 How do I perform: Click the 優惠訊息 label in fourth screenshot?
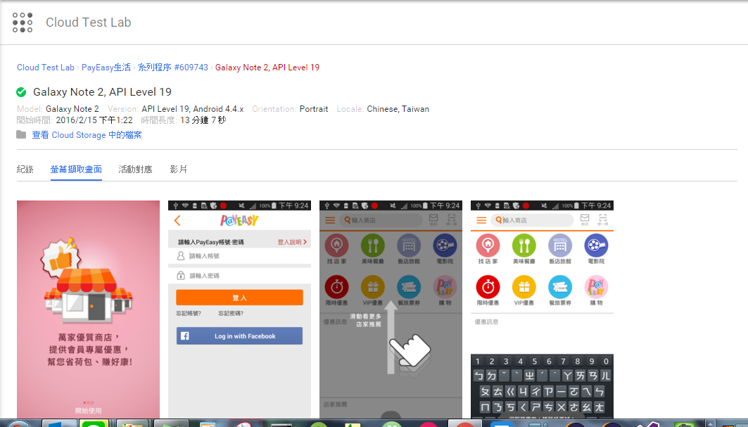point(486,322)
